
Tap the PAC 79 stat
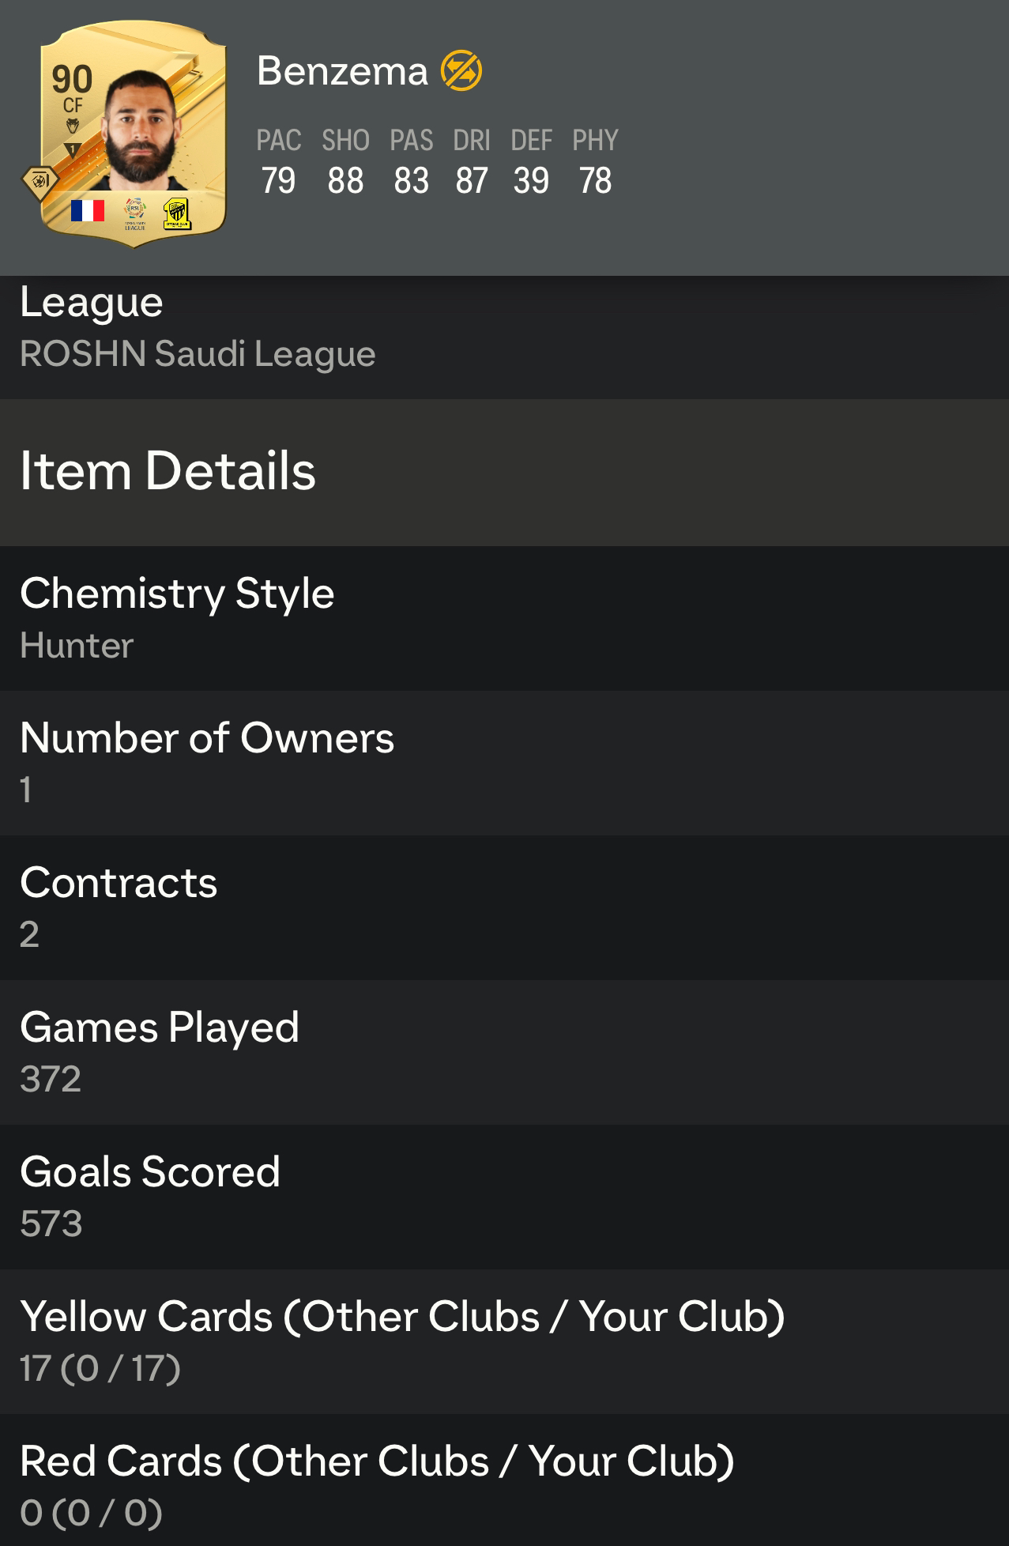point(279,161)
